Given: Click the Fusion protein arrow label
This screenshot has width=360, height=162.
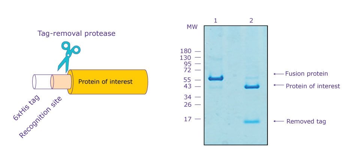Looking at the screenshot, I should tap(306, 74).
